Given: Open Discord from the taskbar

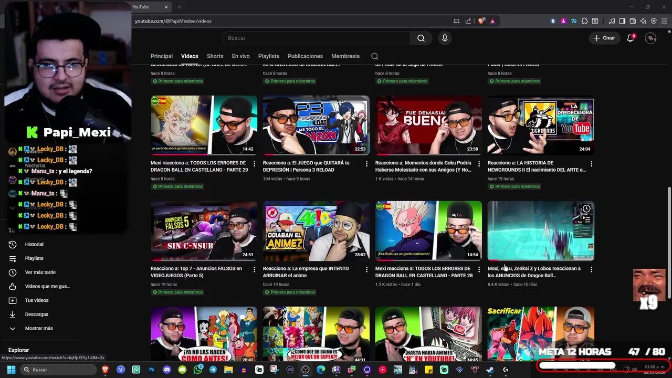Looking at the screenshot, I should pyautogui.click(x=167, y=370).
